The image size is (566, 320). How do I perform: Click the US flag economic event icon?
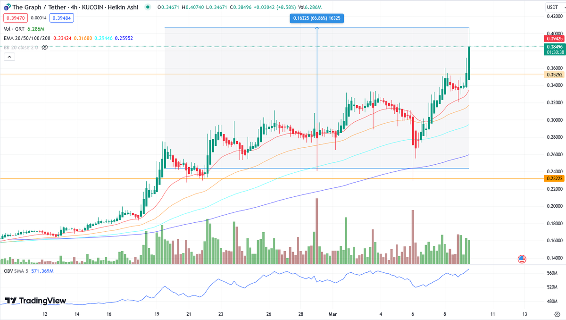(522, 259)
